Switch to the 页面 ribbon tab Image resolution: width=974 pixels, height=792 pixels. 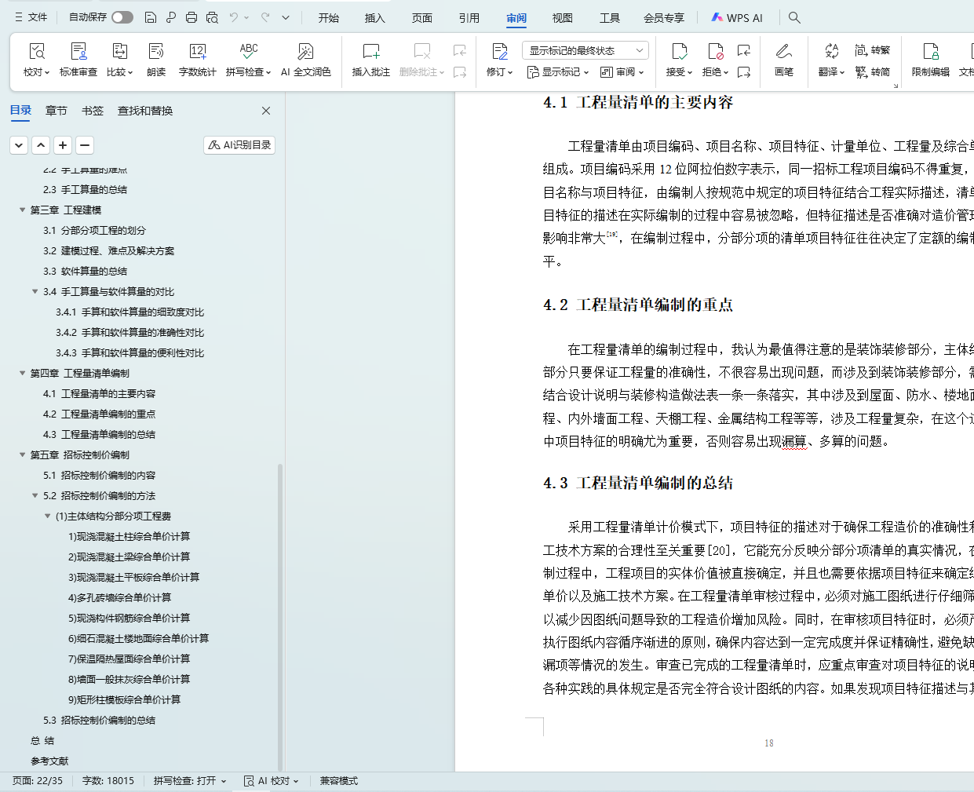[x=422, y=18]
